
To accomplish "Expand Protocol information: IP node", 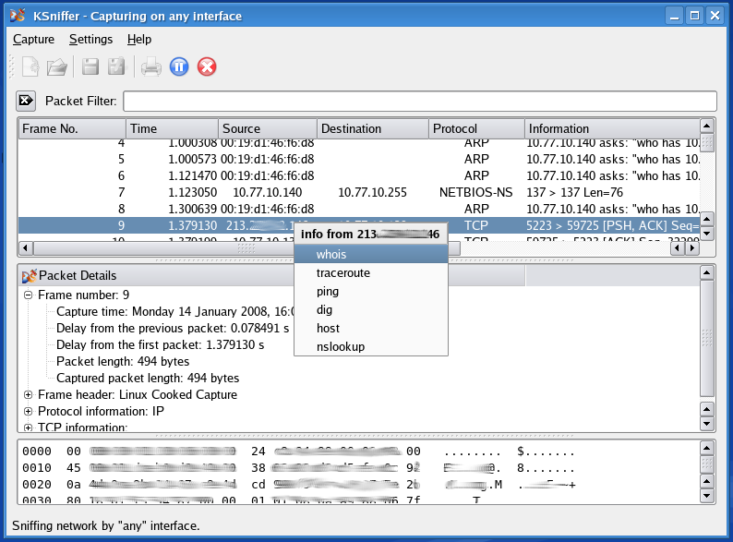I will 28,412.
